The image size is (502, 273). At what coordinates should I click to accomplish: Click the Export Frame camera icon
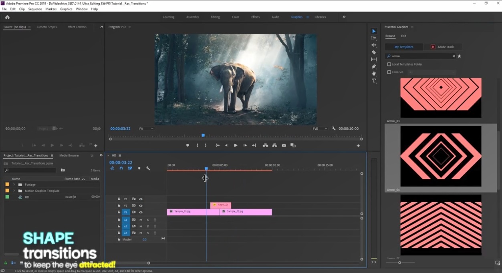pyautogui.click(x=284, y=145)
